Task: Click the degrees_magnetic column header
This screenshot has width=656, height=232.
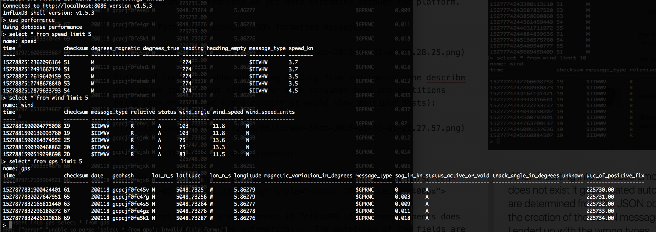Action: point(115,48)
